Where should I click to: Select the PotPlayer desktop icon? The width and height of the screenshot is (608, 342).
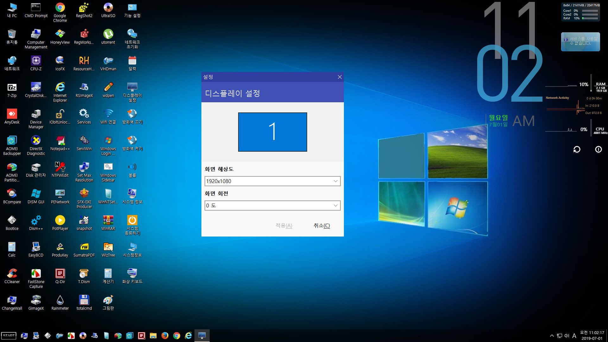[60, 223]
